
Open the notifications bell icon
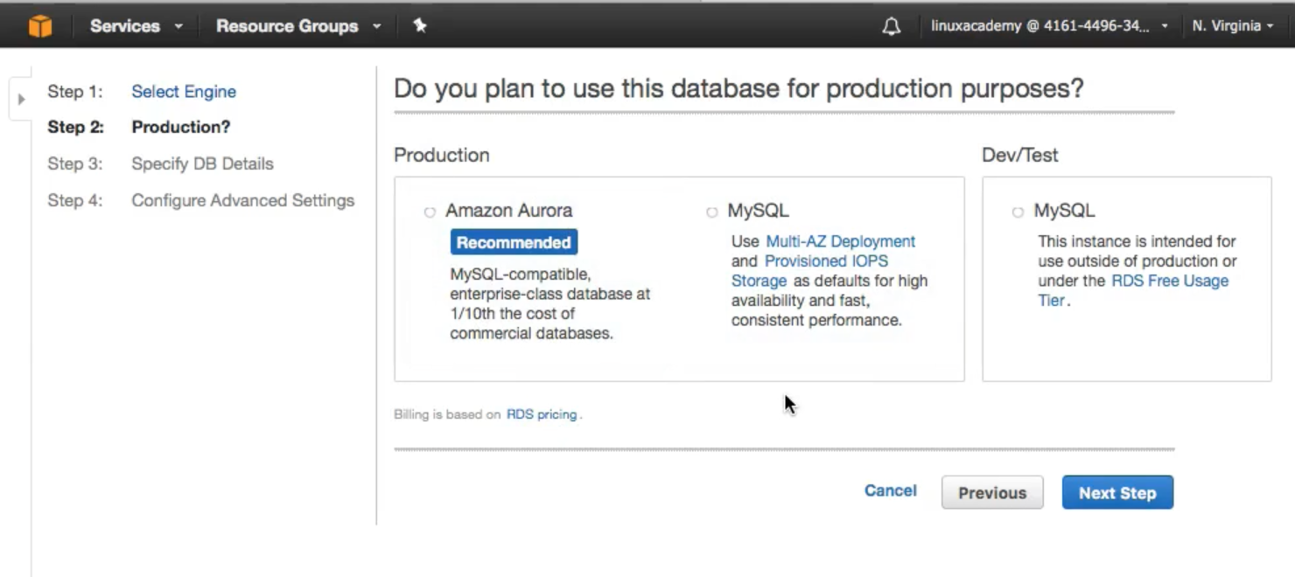coord(891,26)
